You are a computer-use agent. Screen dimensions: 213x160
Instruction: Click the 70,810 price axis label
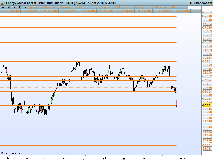(207, 95)
